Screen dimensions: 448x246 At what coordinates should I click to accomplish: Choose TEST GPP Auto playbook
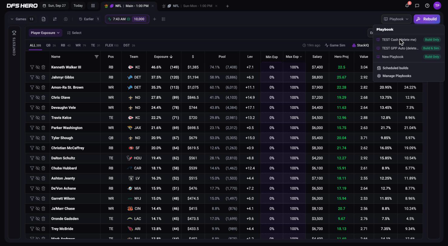[408, 48]
